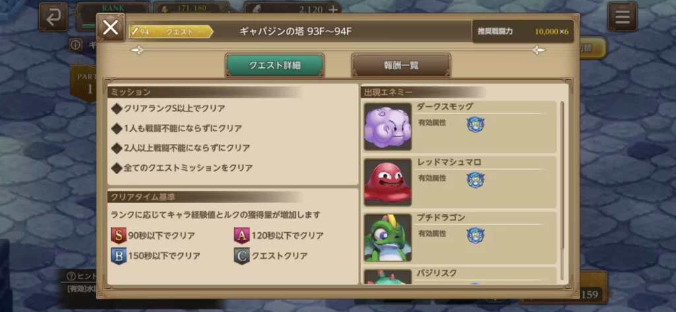Select the レッドマシュマロ enemy portrait

coord(388,182)
